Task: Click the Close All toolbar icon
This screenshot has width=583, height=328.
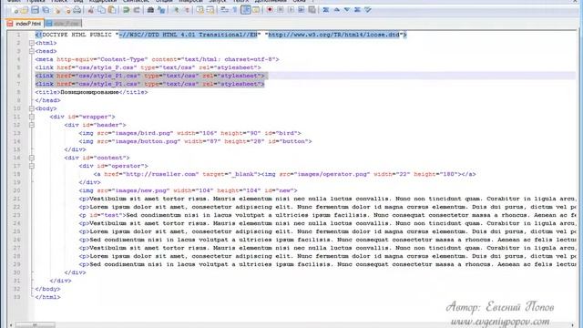Action: point(67,10)
